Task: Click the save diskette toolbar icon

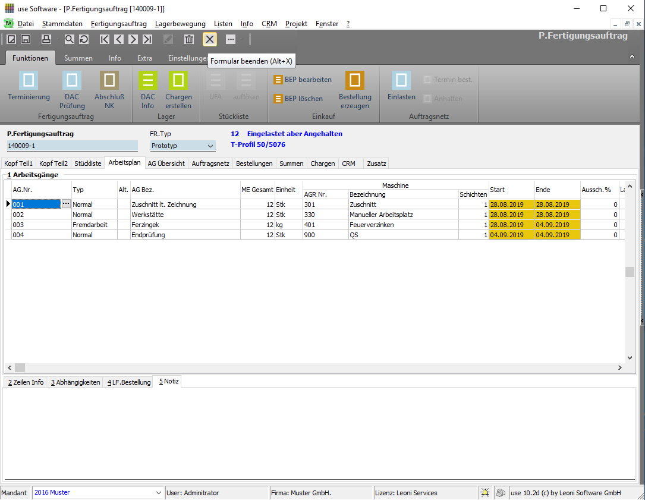Action: pos(26,39)
